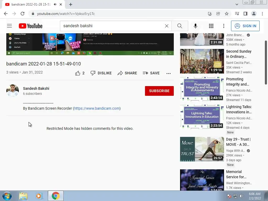268x201 pixels.
Task: Open Day 29 Trust yoga thumbnail
Action: (202, 149)
